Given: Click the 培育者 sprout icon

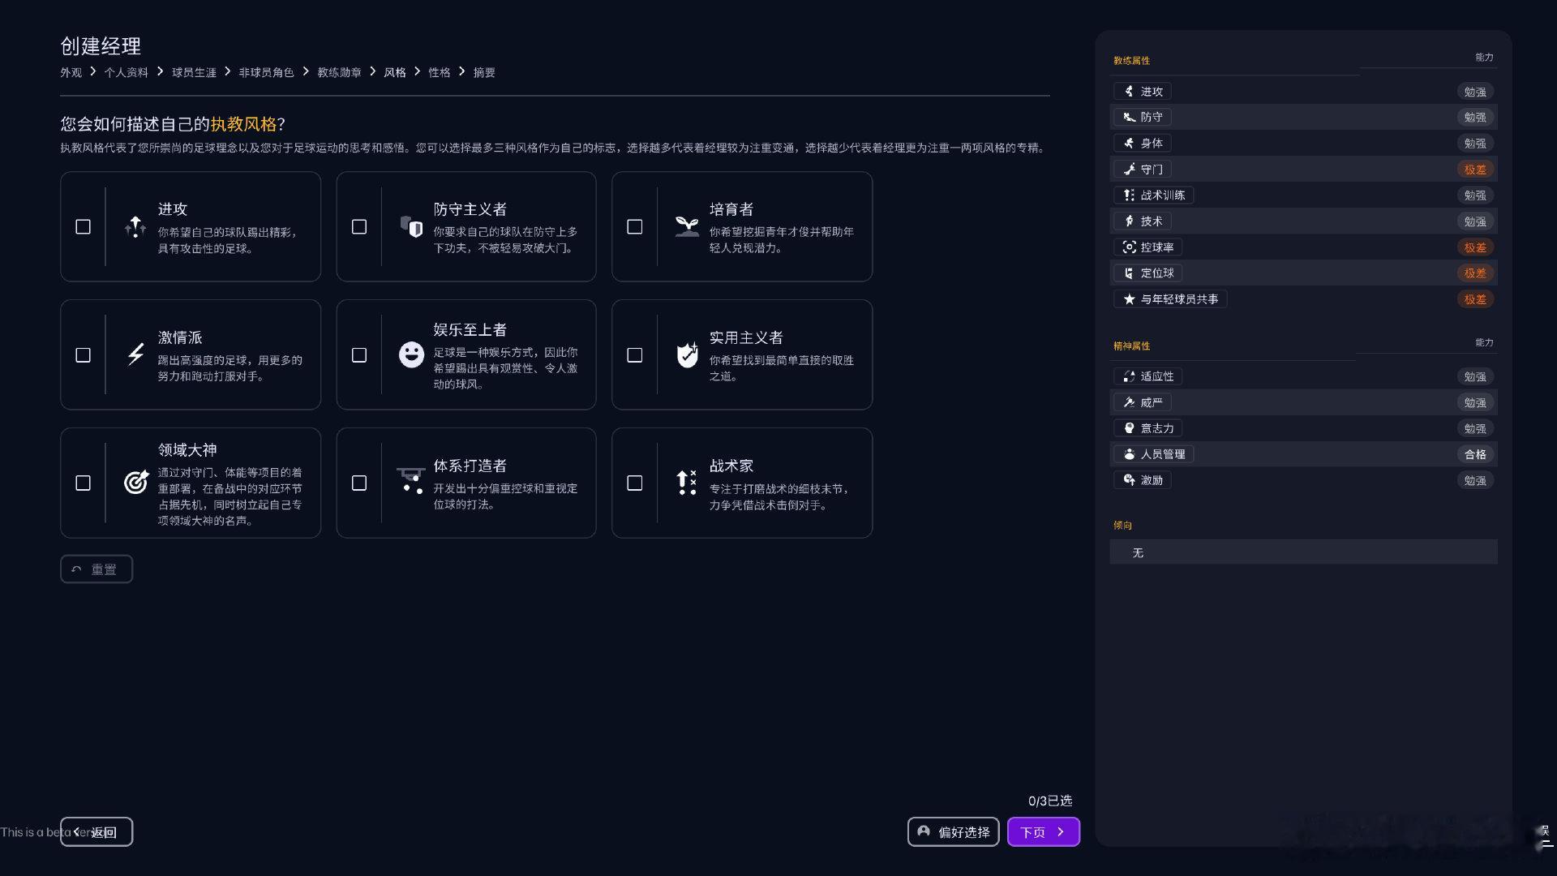Looking at the screenshot, I should (x=687, y=226).
